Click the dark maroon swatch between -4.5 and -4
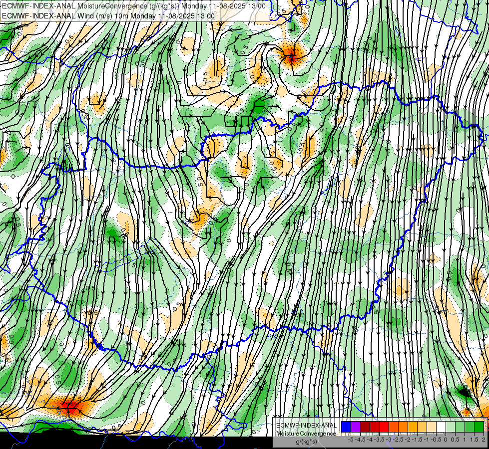This screenshot has width=489, height=449. pyautogui.click(x=365, y=427)
